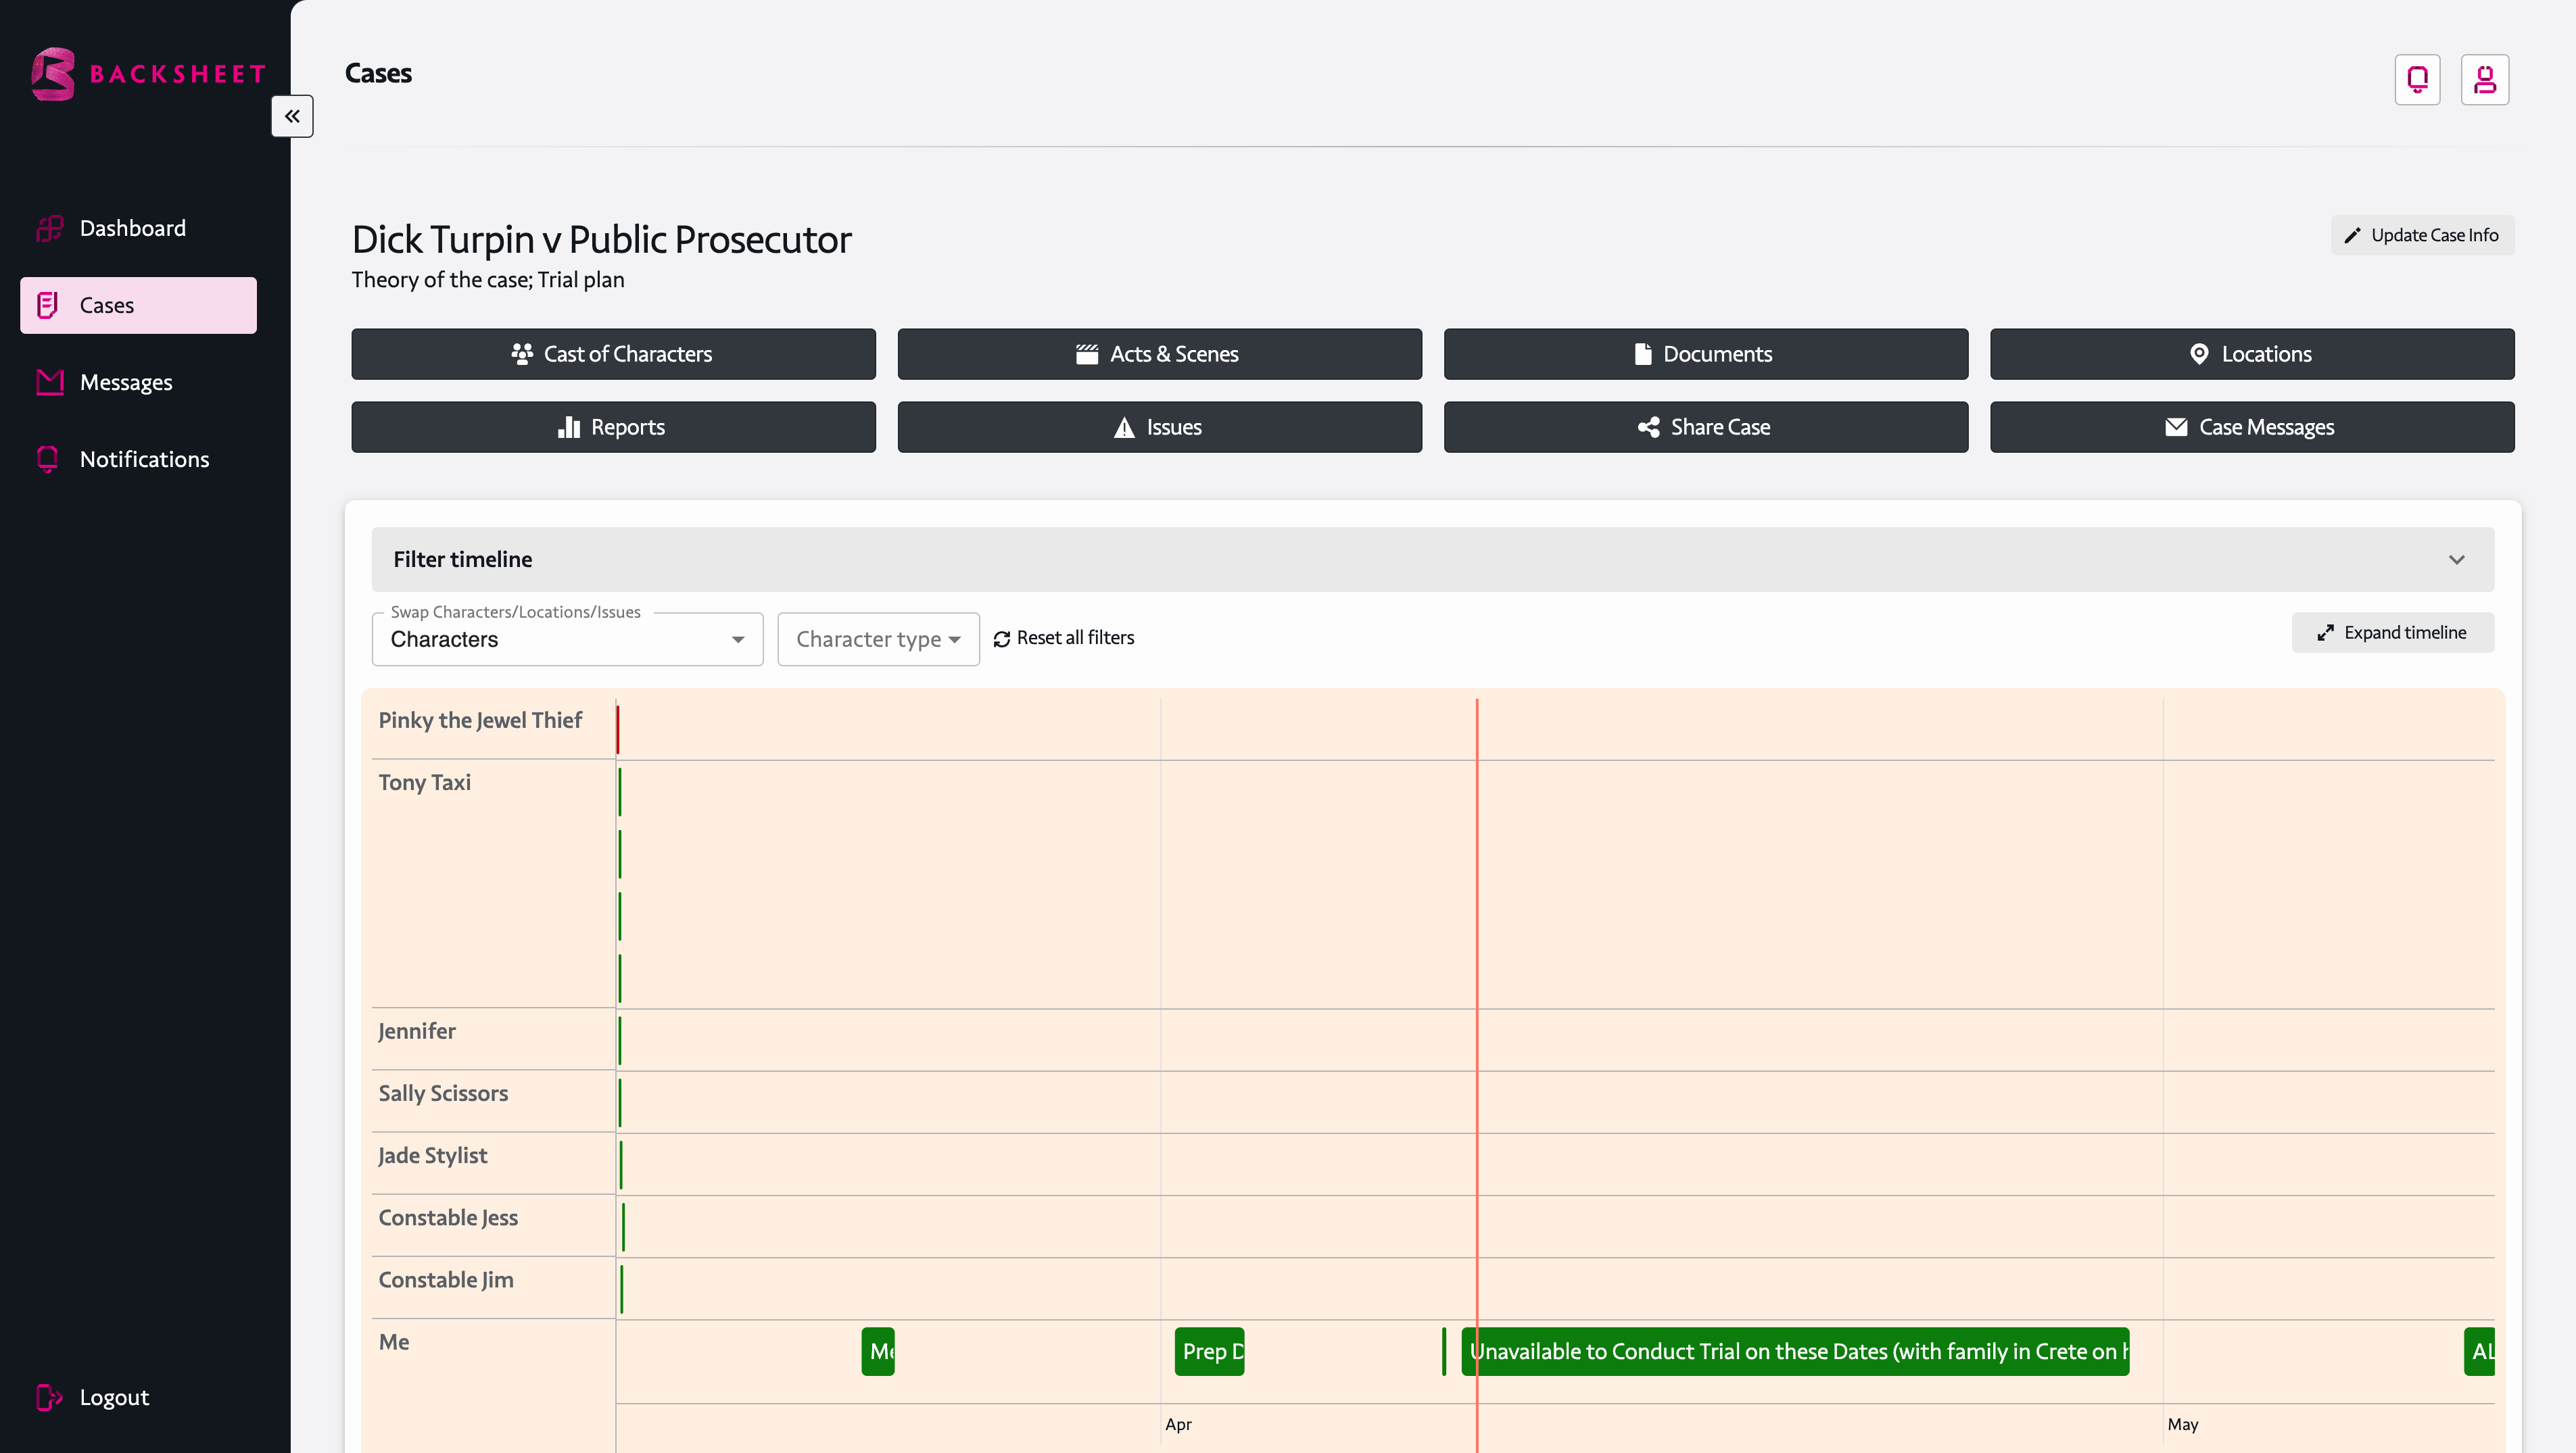Open the Character type dropdown

pos(877,639)
